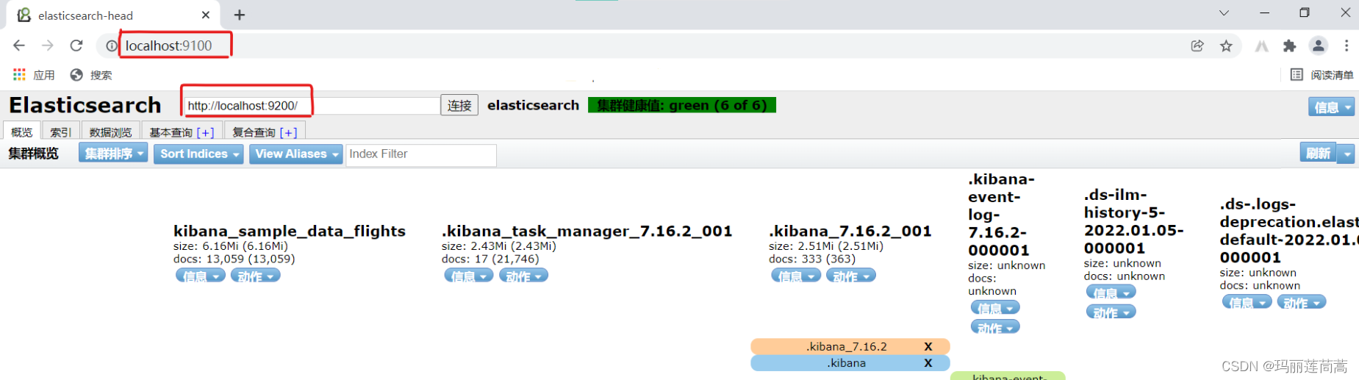This screenshot has width=1359, height=380.
Task: Reload the page with refresh icon
Action: click(76, 46)
